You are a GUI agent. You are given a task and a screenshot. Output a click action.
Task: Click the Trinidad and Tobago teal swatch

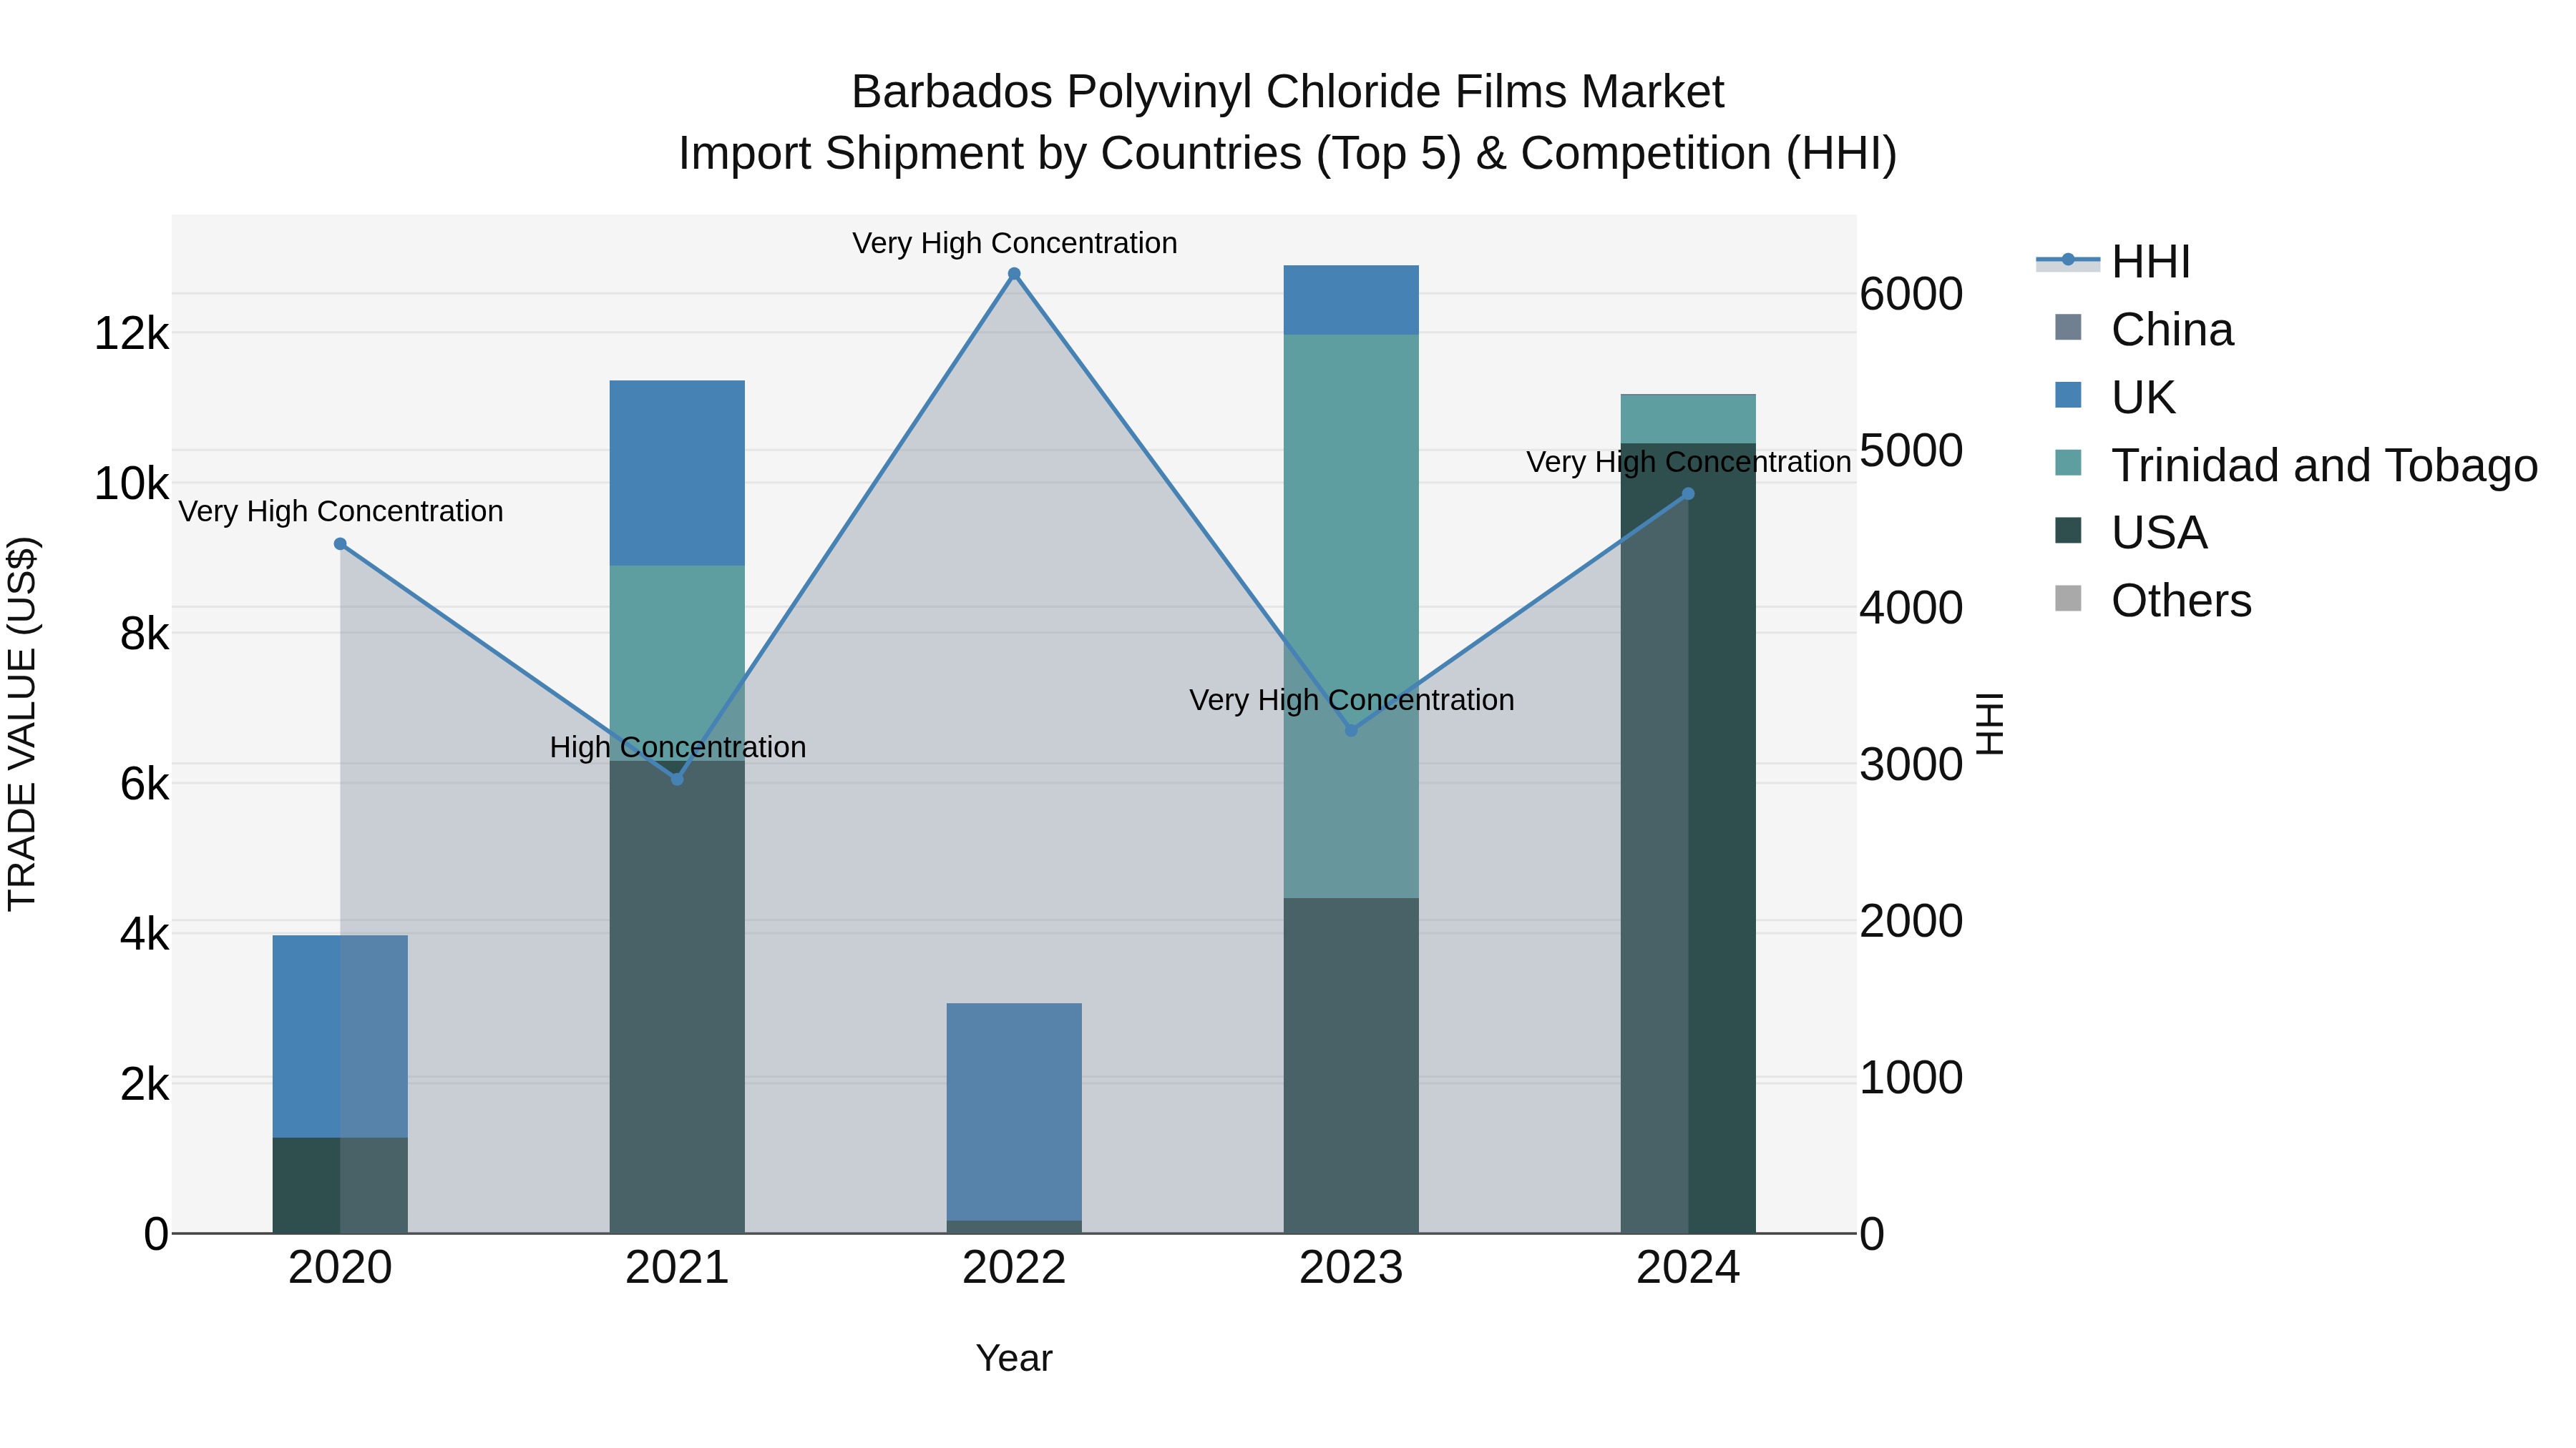(x=2068, y=463)
